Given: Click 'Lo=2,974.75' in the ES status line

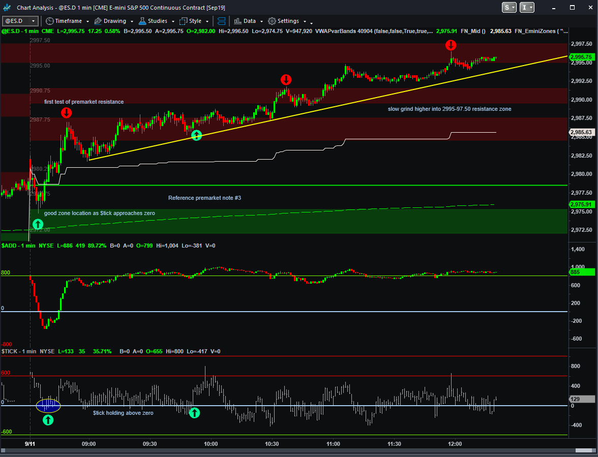Looking at the screenshot, I should [x=267, y=31].
